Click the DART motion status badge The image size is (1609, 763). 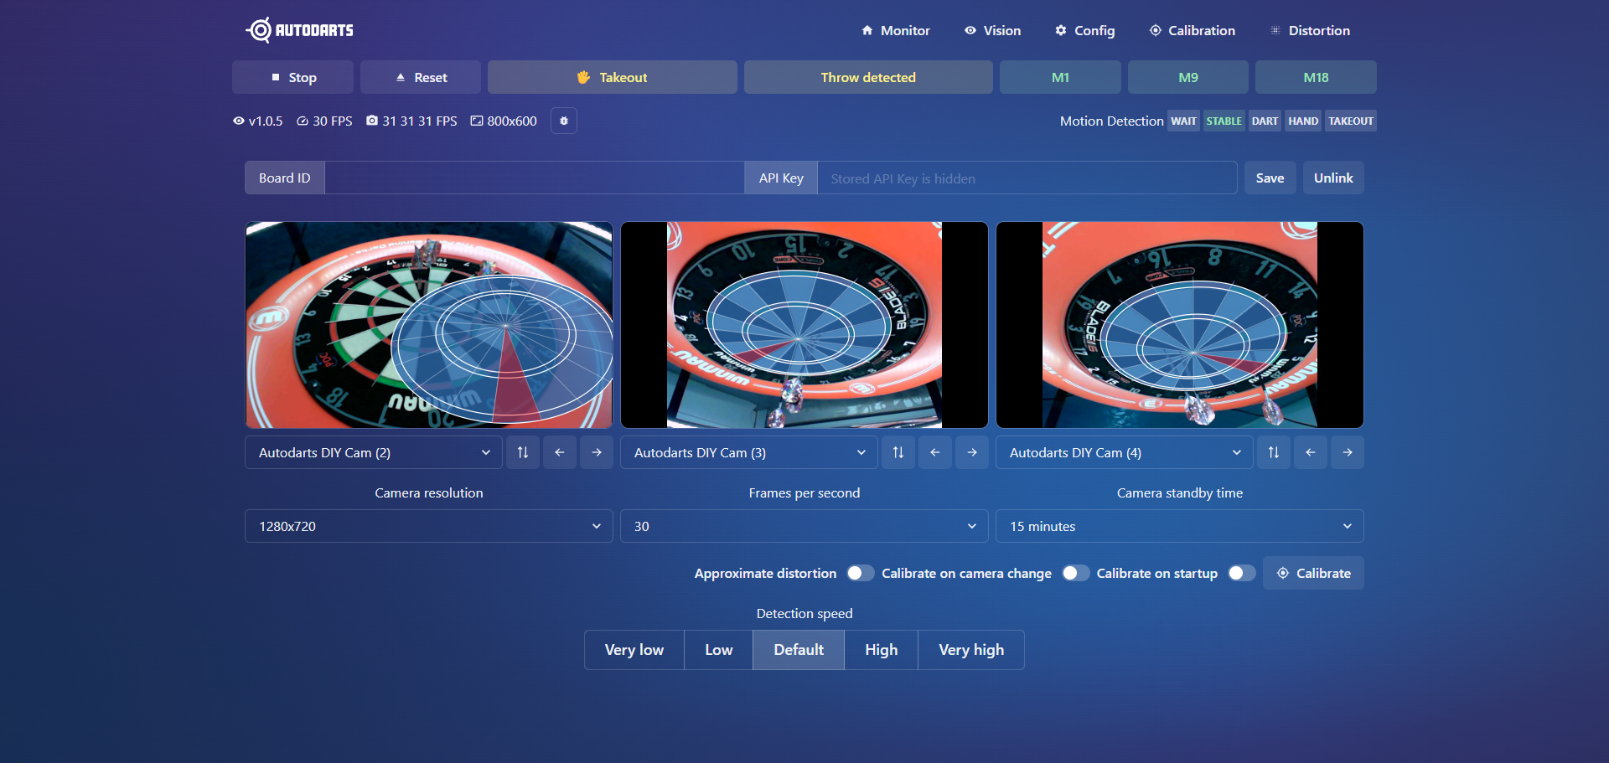[1265, 121]
